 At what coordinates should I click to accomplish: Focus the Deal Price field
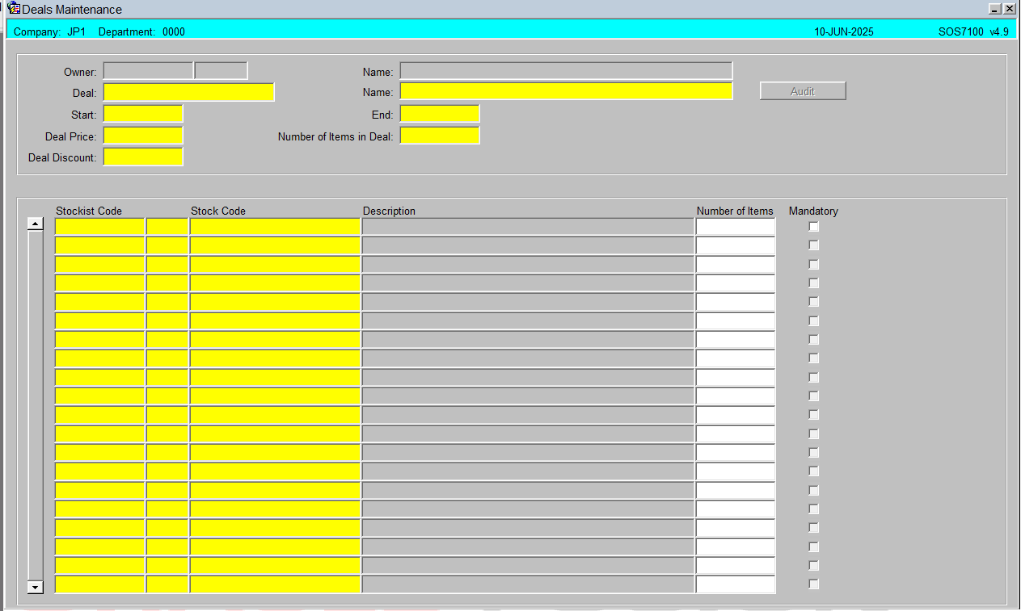tap(143, 136)
